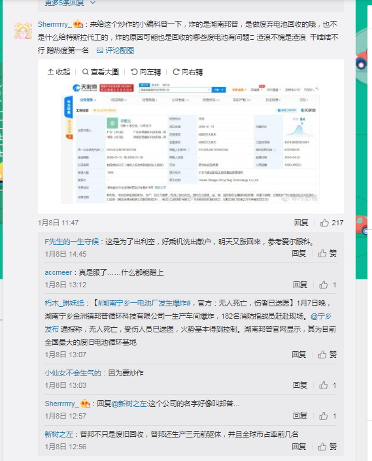Like accmeer's reply
Screen dimensions: 372x461
pos(328,284)
